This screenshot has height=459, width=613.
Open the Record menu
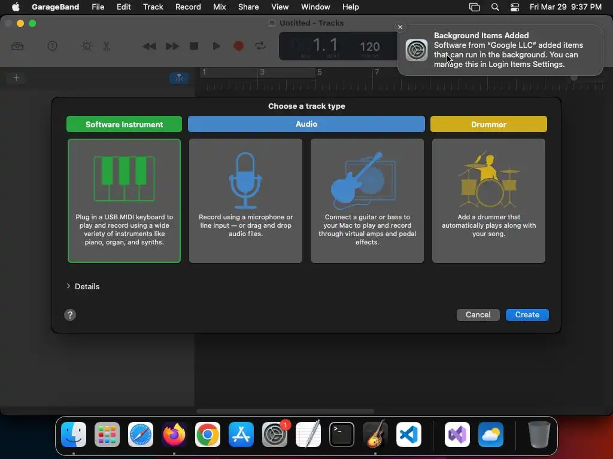(188, 7)
